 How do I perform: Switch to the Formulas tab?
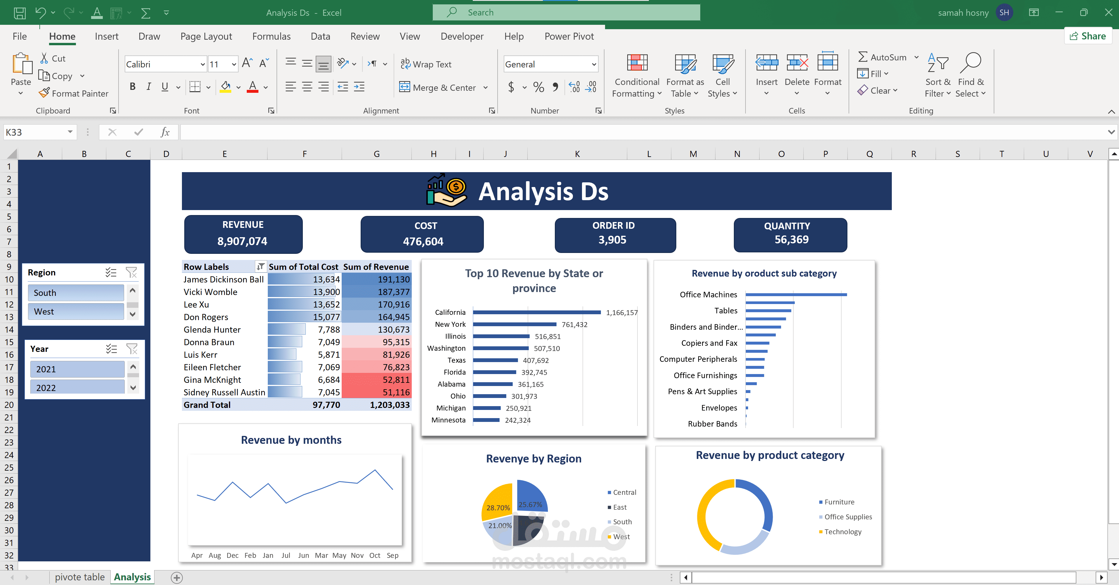tap(271, 36)
